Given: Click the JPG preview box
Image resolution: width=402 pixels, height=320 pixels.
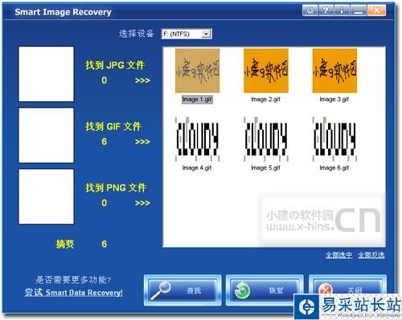Looking at the screenshot, I should pos(46,74).
